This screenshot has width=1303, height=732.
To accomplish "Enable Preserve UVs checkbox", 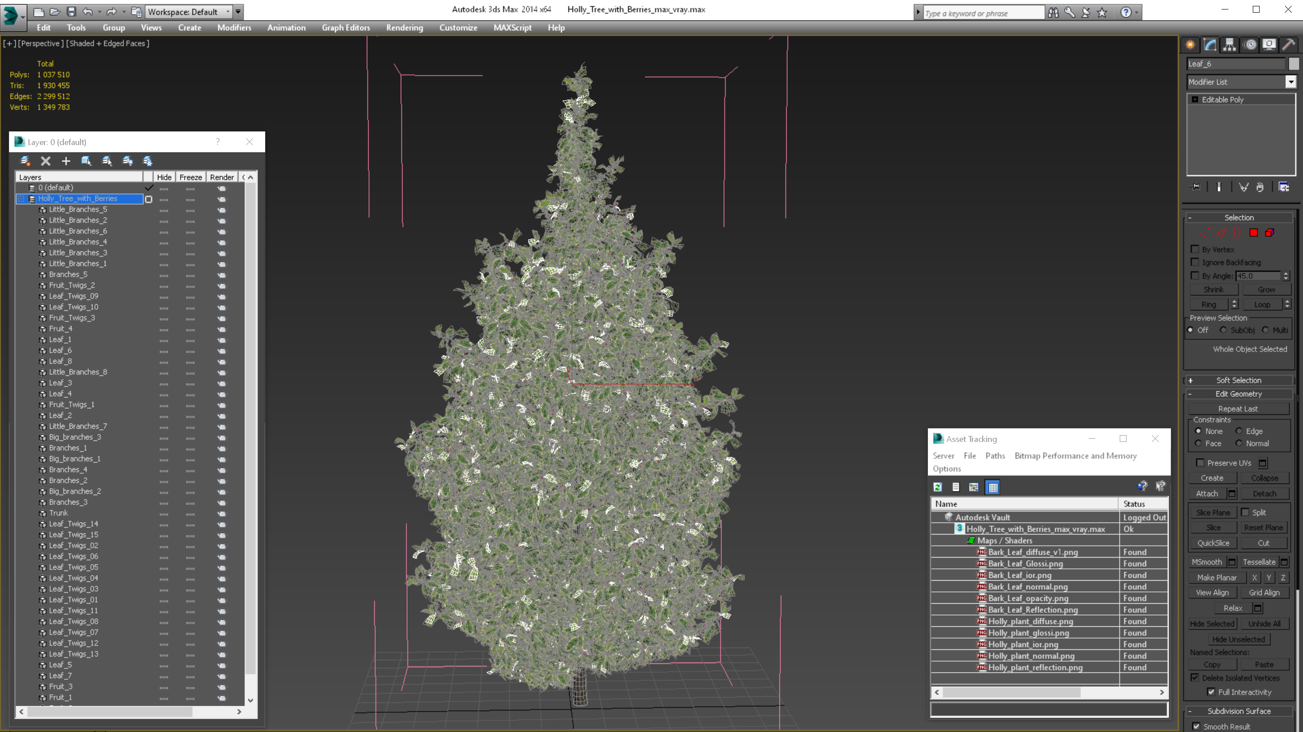I will point(1200,462).
